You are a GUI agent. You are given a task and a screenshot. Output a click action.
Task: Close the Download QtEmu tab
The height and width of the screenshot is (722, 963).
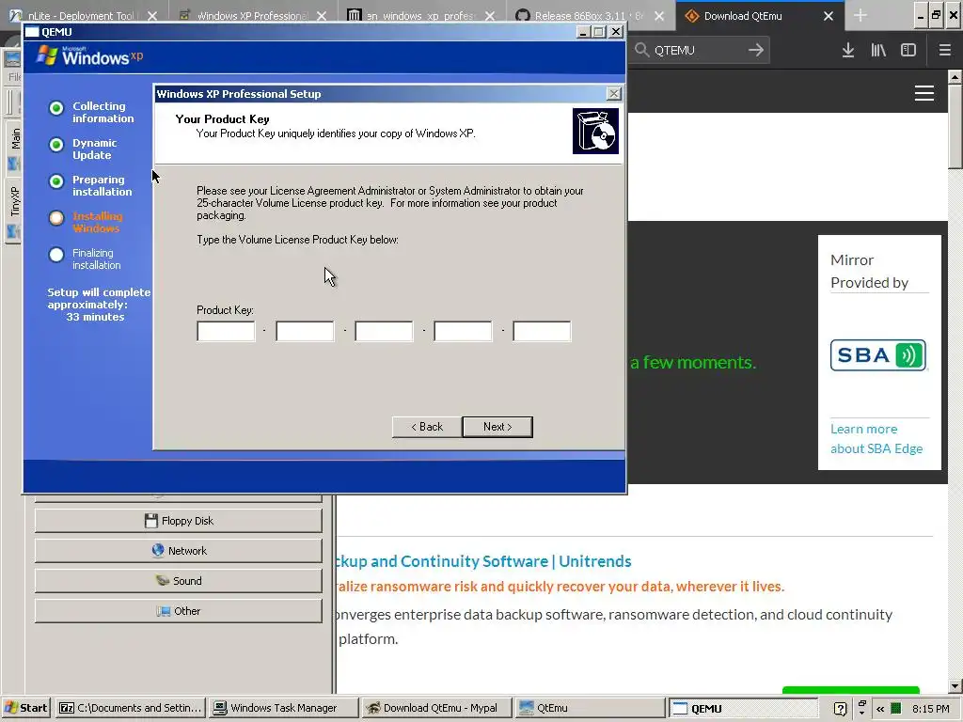829,16
